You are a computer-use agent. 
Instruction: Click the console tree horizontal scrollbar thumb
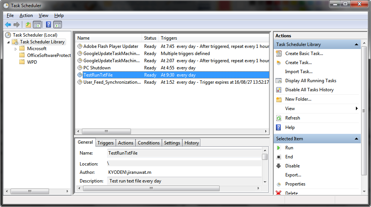point(29,191)
